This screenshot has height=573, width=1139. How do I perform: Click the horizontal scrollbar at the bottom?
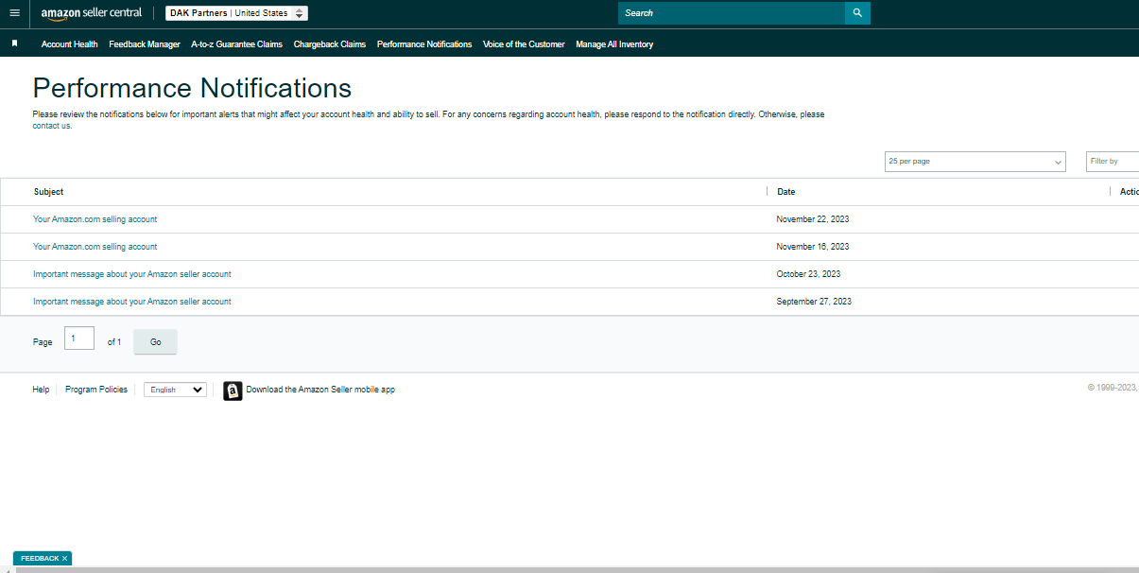(577, 570)
